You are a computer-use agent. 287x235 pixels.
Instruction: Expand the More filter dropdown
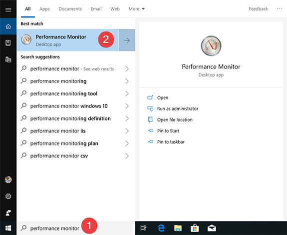click(137, 9)
